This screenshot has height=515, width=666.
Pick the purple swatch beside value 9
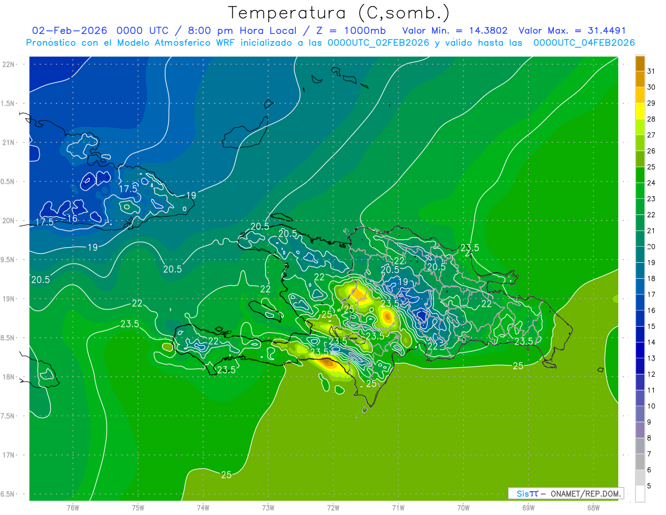(x=640, y=431)
